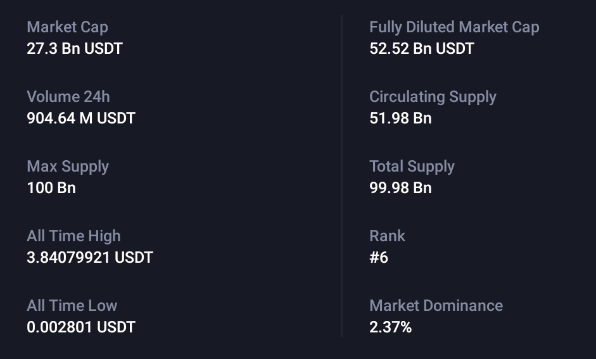Click the Fully Diluted Market Cap label
The height and width of the screenshot is (359, 596).
(x=454, y=27)
